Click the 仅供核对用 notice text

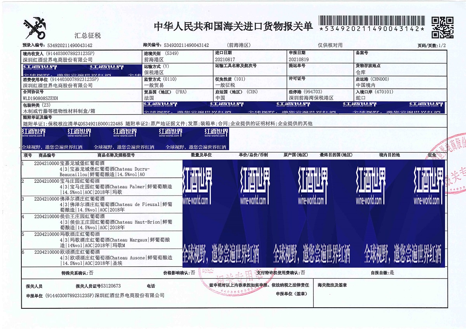coord(330,45)
